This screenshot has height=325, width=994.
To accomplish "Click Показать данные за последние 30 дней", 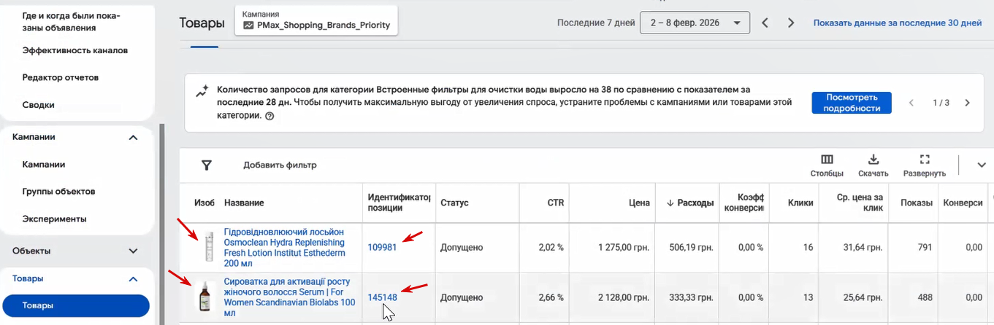I will tap(898, 23).
